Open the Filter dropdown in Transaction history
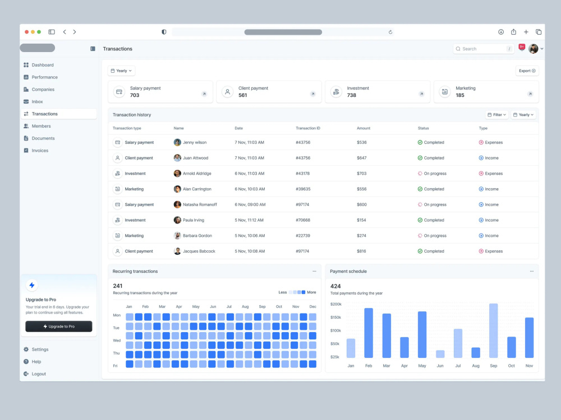 496,115
